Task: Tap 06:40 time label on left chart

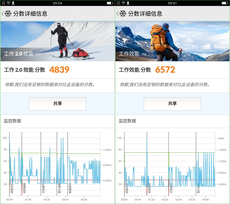Action: [84, 200]
